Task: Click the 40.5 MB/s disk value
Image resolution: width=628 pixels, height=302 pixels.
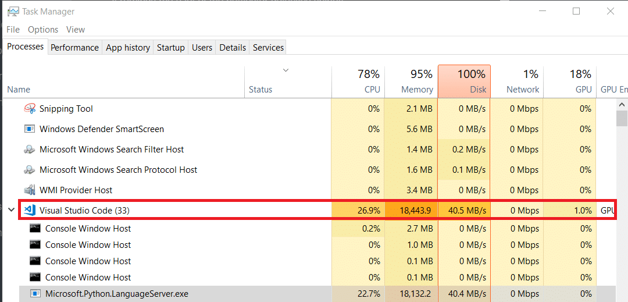Action: click(464, 210)
